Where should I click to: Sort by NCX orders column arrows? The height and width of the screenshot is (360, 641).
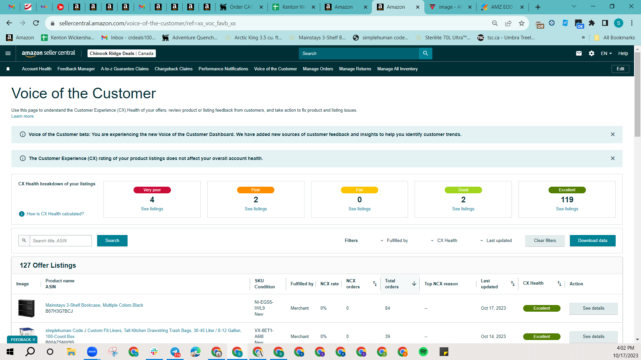[x=375, y=284]
